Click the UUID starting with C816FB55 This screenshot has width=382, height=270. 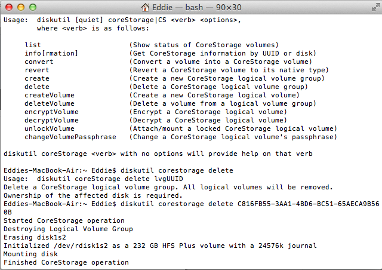pyautogui.click(x=309, y=204)
